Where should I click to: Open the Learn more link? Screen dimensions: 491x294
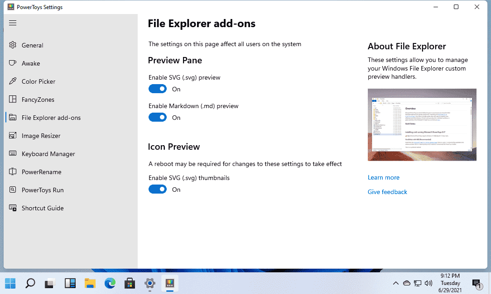click(383, 177)
